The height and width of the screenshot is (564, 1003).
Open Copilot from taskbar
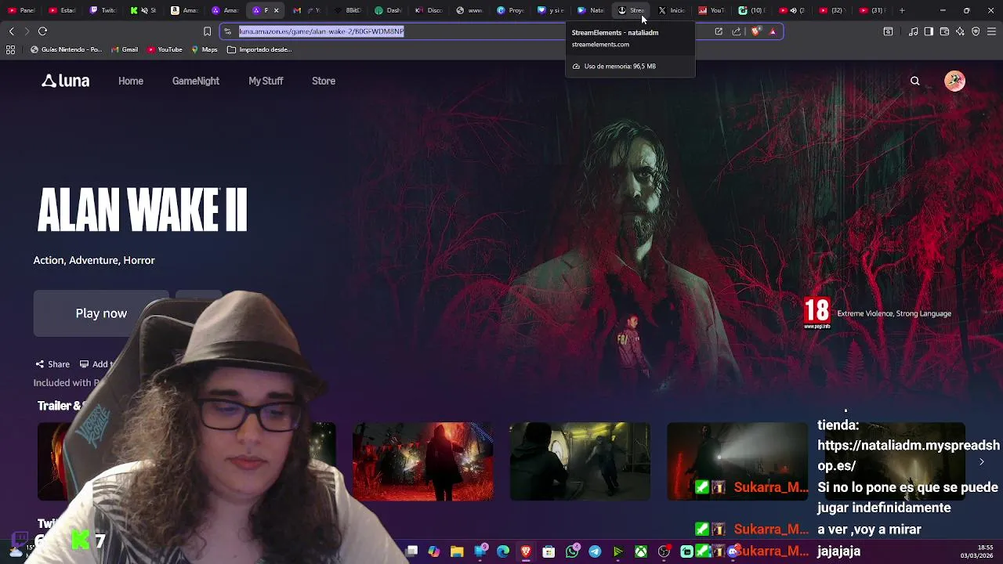434,551
